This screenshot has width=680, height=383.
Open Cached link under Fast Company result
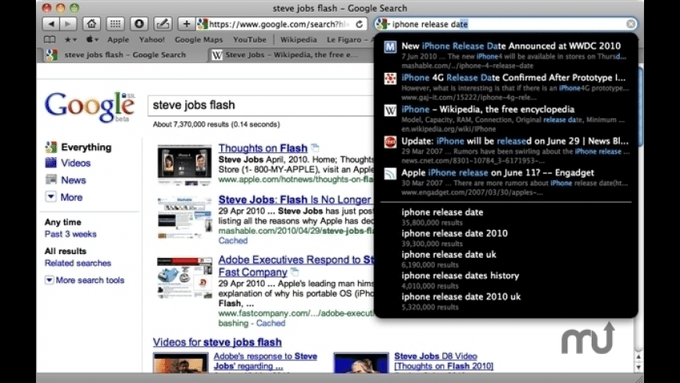tap(270, 324)
